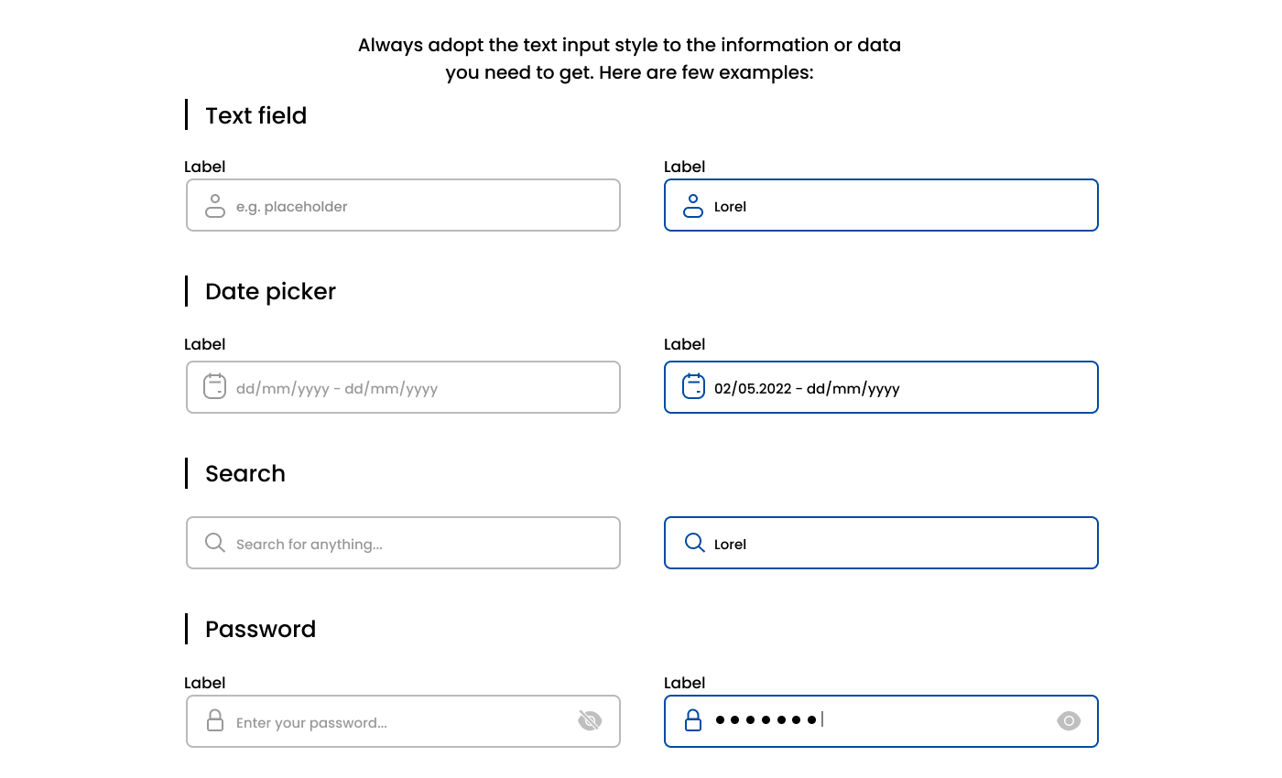Click the lock icon in the empty password field
Screen dimensions: 1282x778
coord(214,721)
